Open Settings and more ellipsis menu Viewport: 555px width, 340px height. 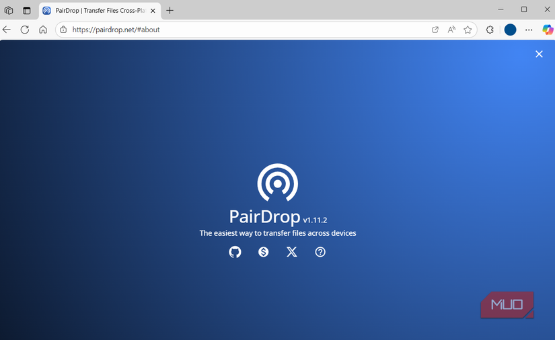(529, 30)
